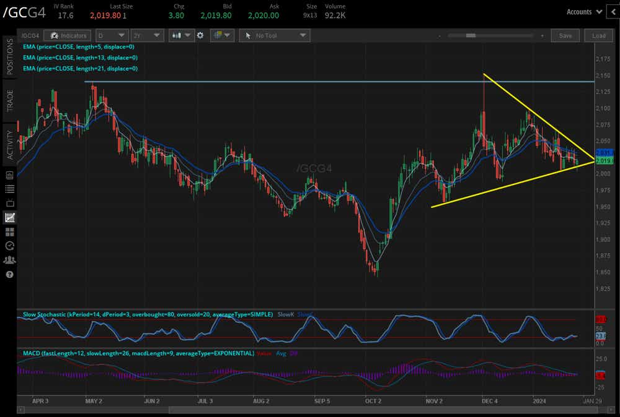Image resolution: width=620 pixels, height=417 pixels.
Task: Expand the Accounts dropdown
Action: pos(584,12)
